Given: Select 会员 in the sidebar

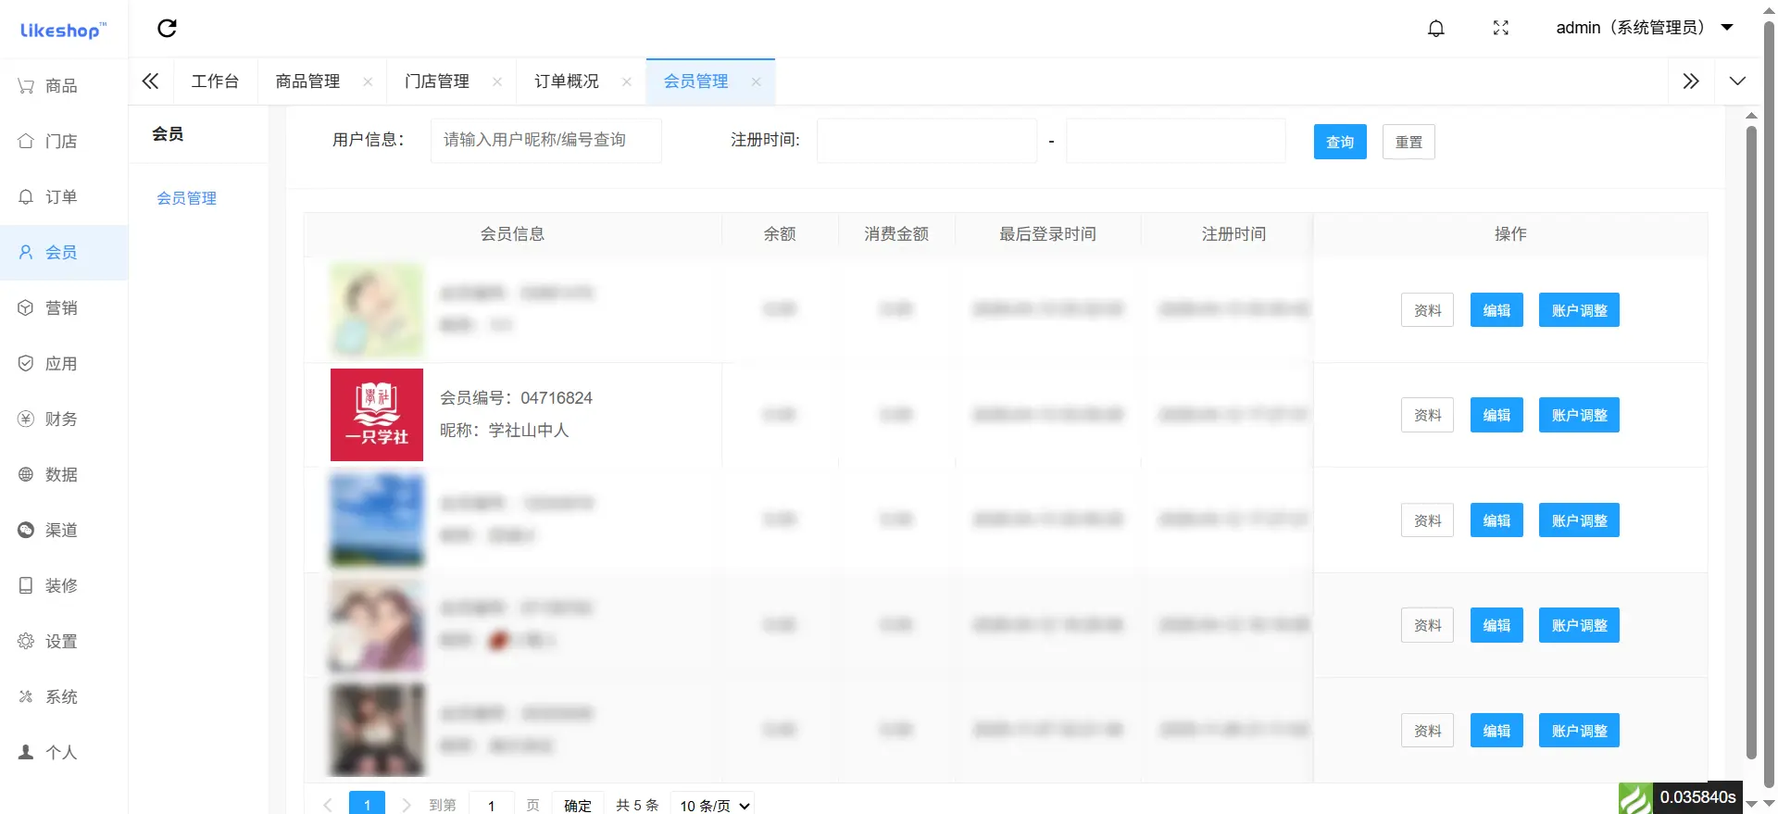Looking at the screenshot, I should [x=64, y=253].
